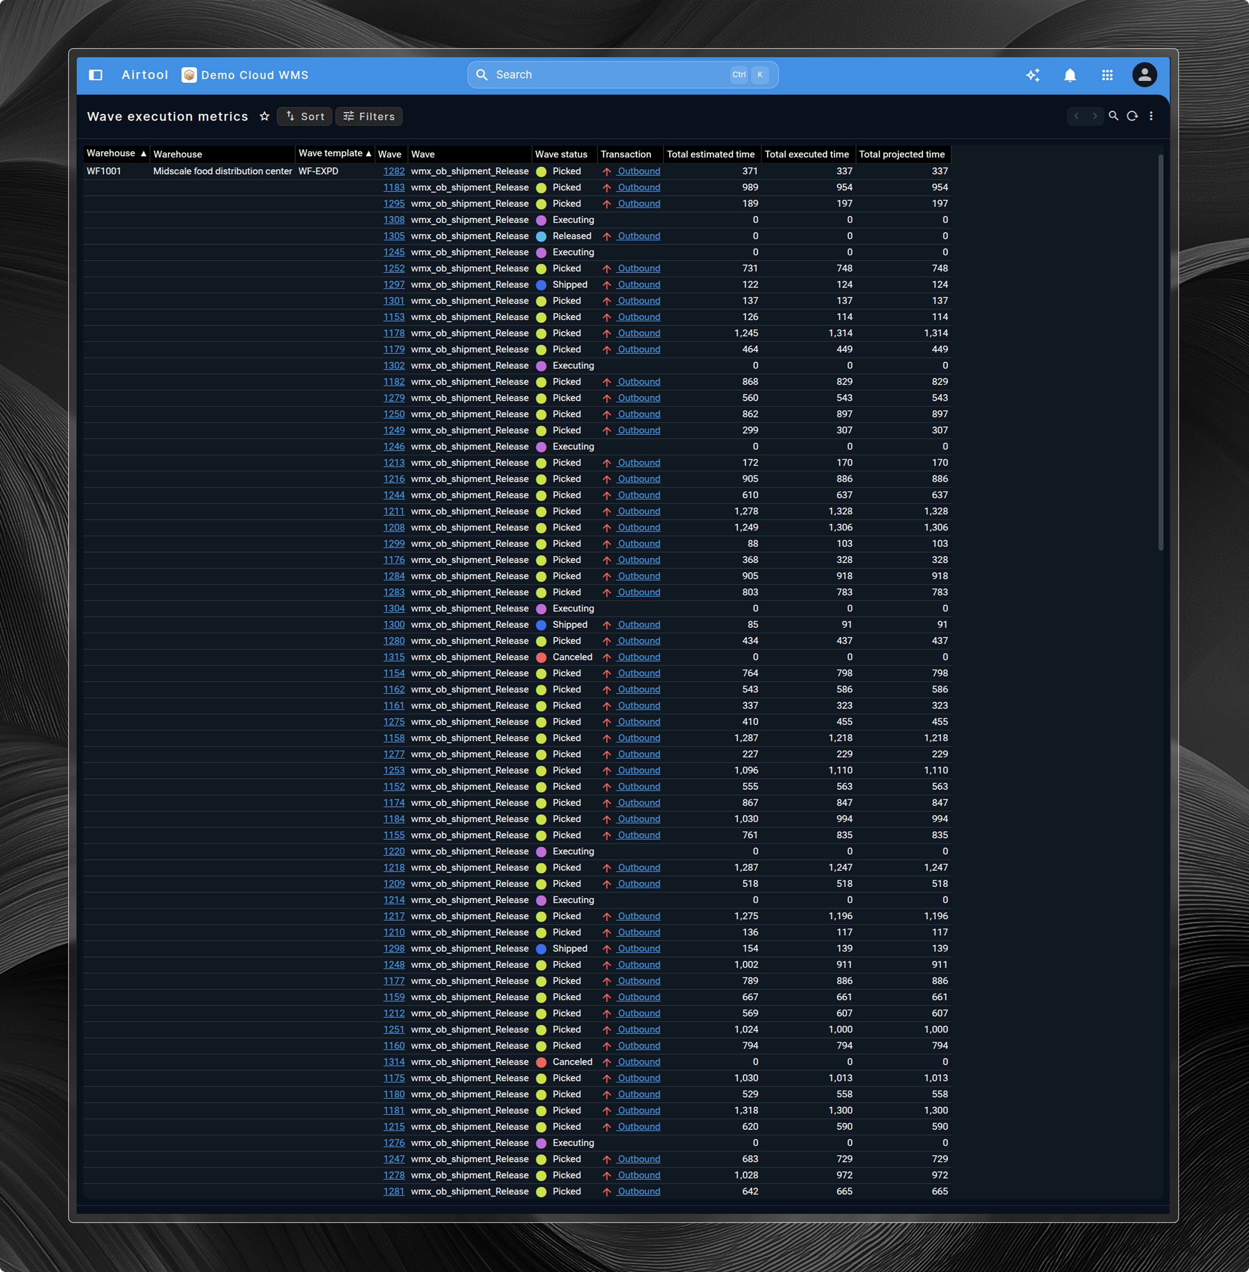Image resolution: width=1249 pixels, height=1272 pixels.
Task: Open the apps grid menu
Action: pos(1107,75)
